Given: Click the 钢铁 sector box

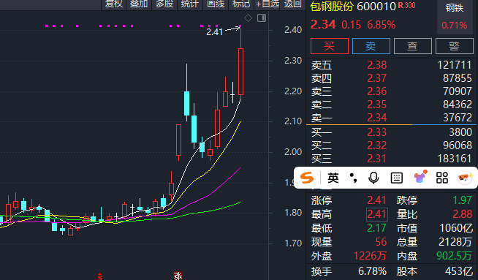Looking at the screenshot, I should 455,17.
